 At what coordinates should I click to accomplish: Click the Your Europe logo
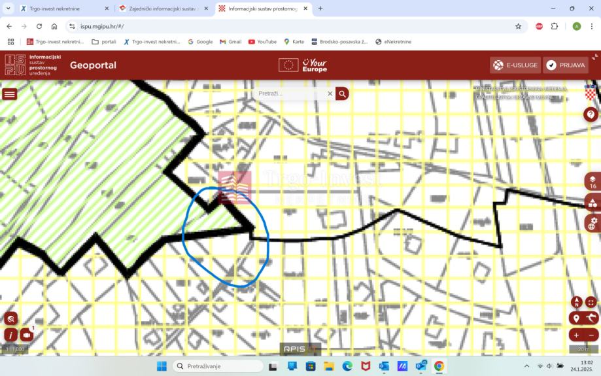303,65
